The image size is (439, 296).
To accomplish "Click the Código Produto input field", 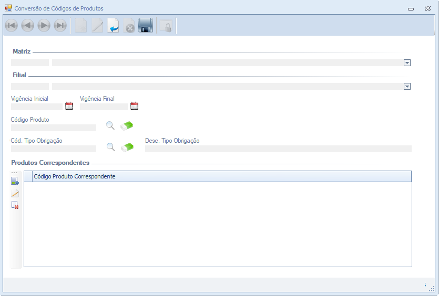I will pos(54,128).
